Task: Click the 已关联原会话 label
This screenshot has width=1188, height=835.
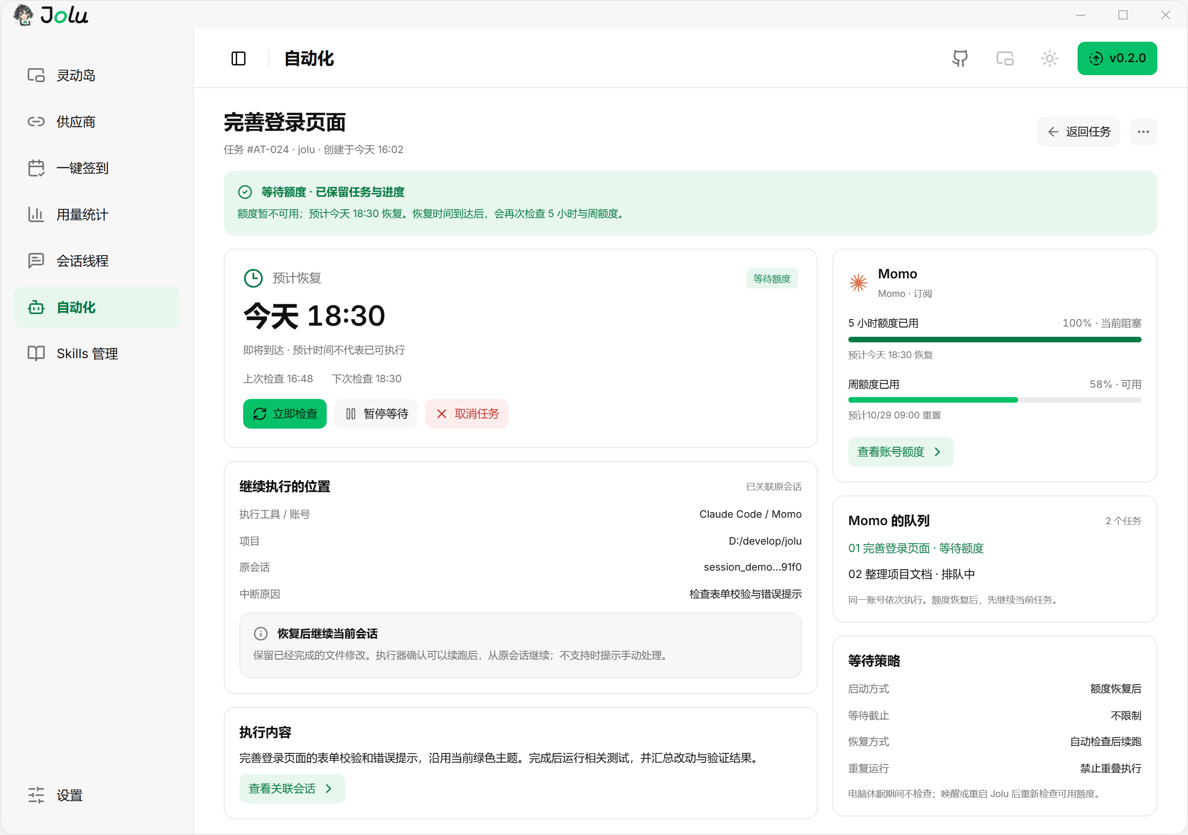Action: 774,487
